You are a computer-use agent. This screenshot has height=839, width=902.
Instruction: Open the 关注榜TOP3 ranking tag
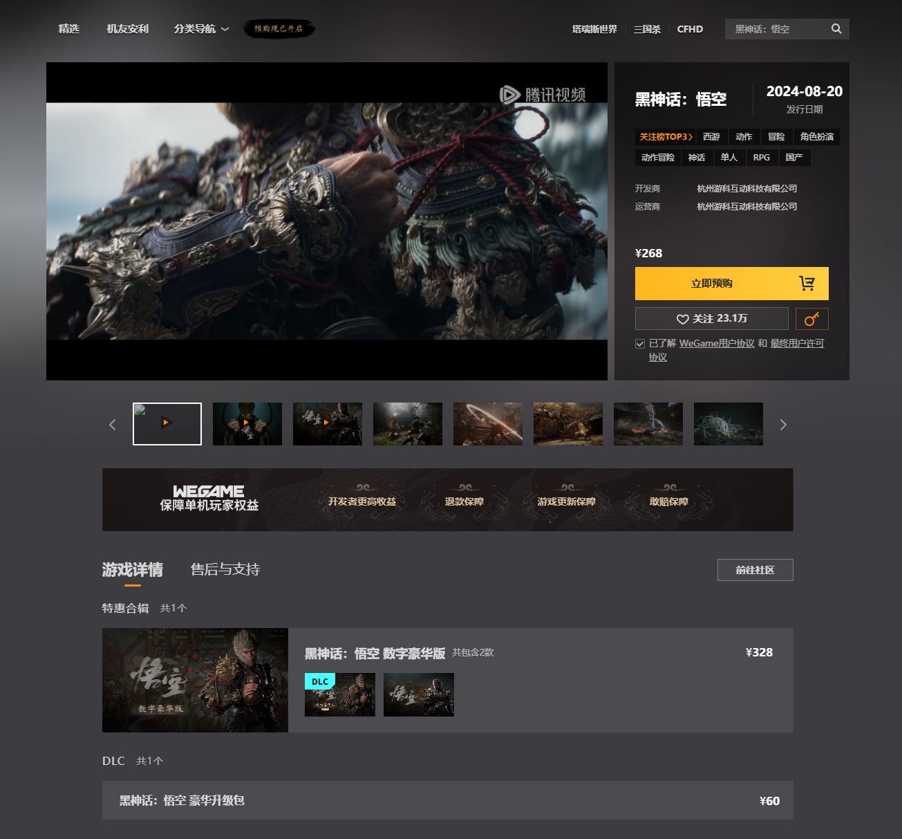(x=666, y=137)
